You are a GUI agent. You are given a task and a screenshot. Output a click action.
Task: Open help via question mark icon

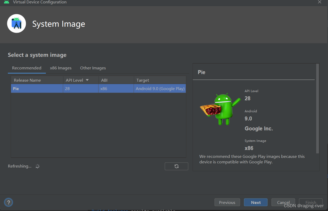pyautogui.click(x=9, y=202)
